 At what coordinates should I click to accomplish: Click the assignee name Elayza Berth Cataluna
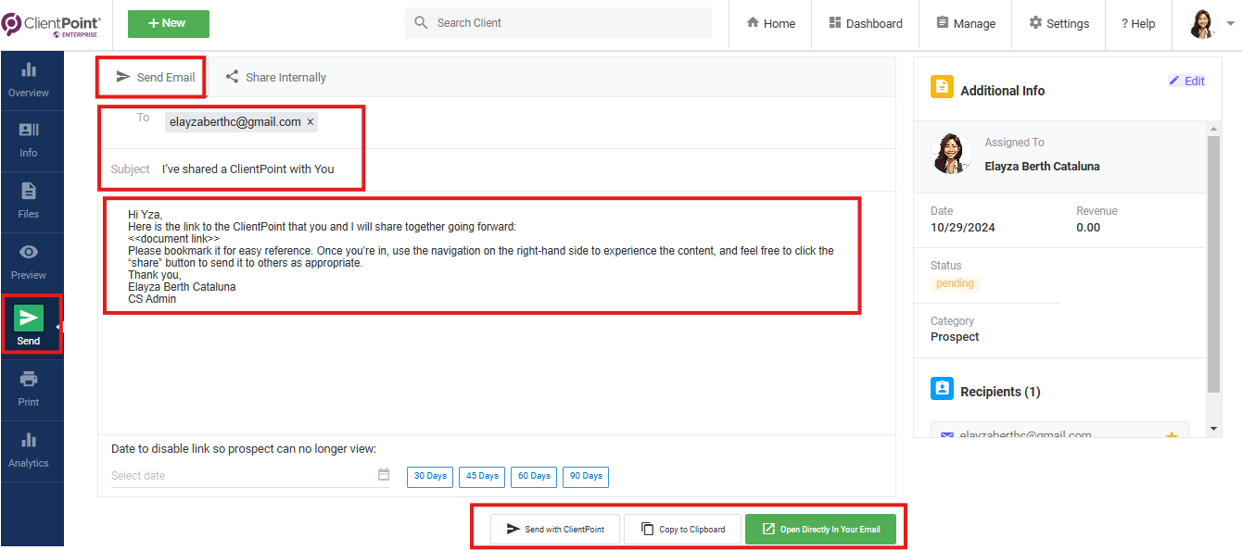tap(1042, 167)
